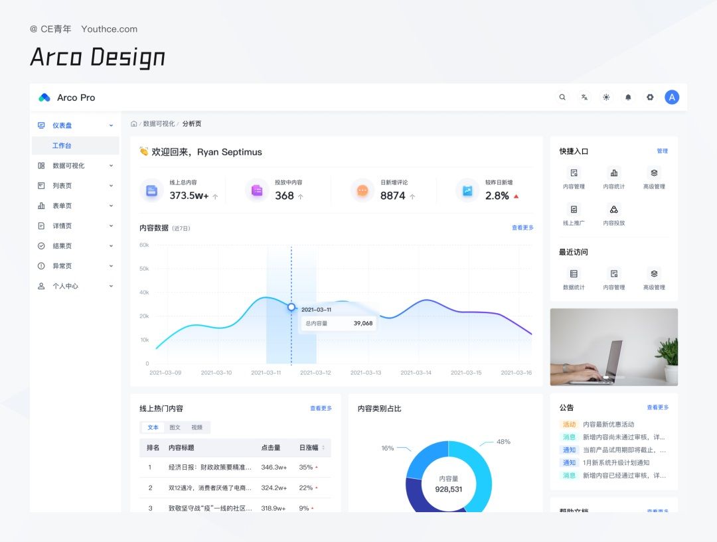Sort by the 日涨幅 column sorter

[x=323, y=448]
